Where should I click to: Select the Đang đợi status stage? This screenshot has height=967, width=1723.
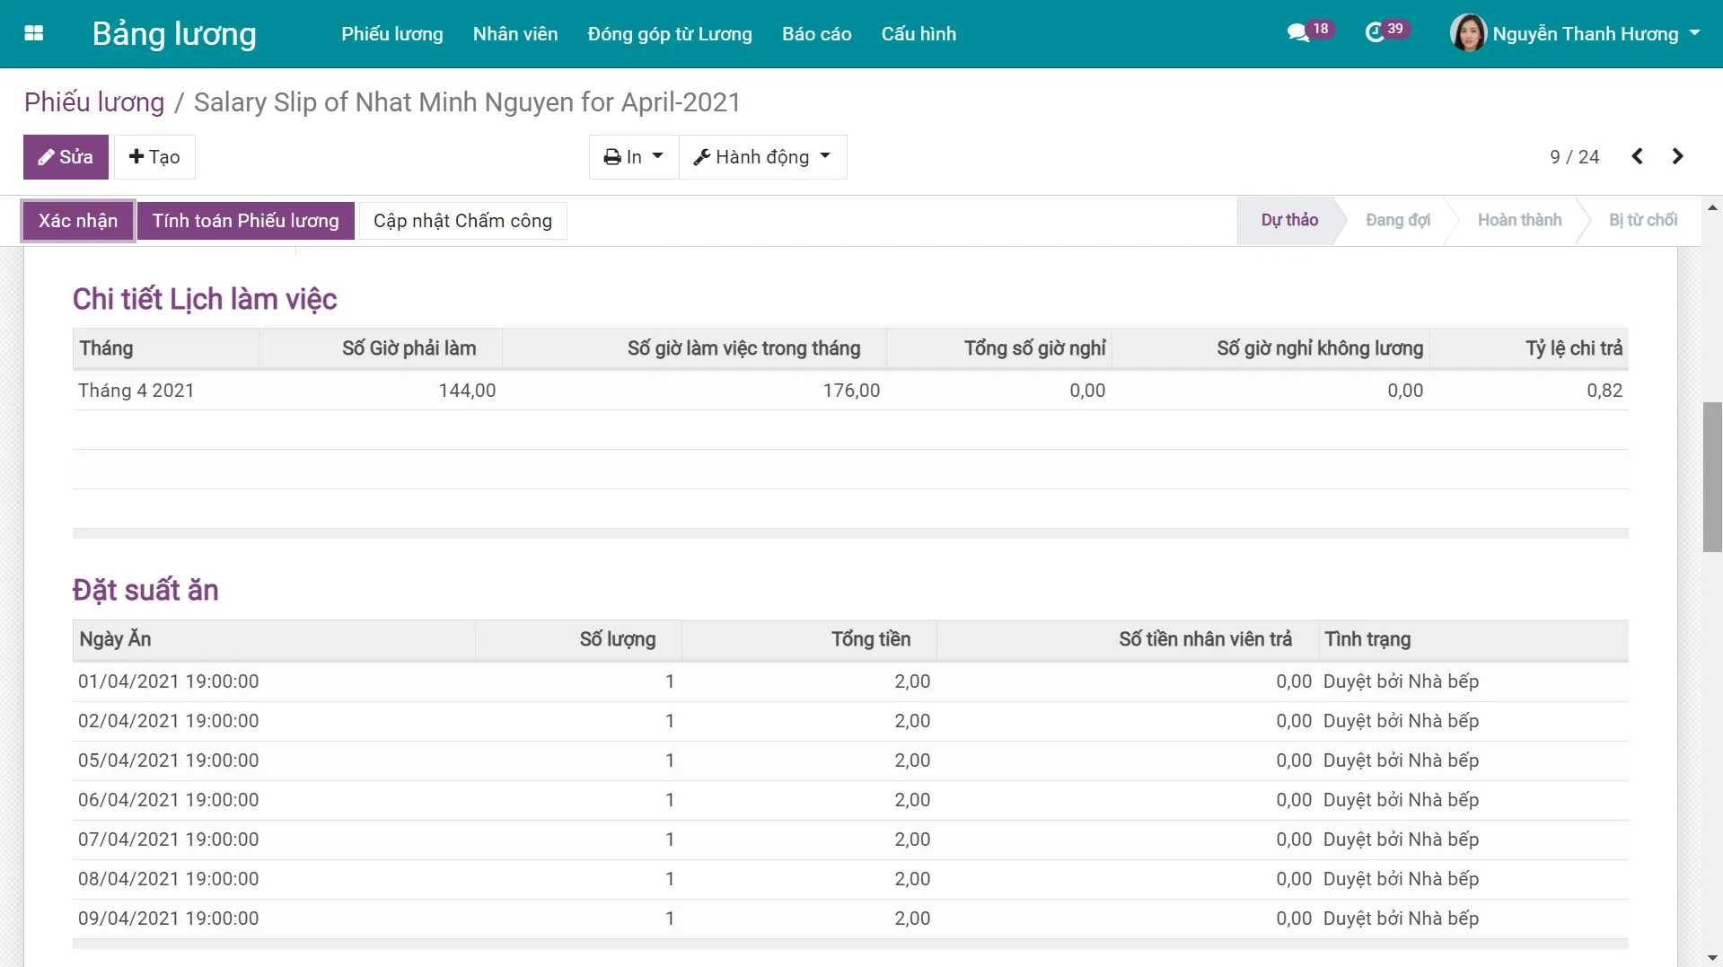(1397, 220)
